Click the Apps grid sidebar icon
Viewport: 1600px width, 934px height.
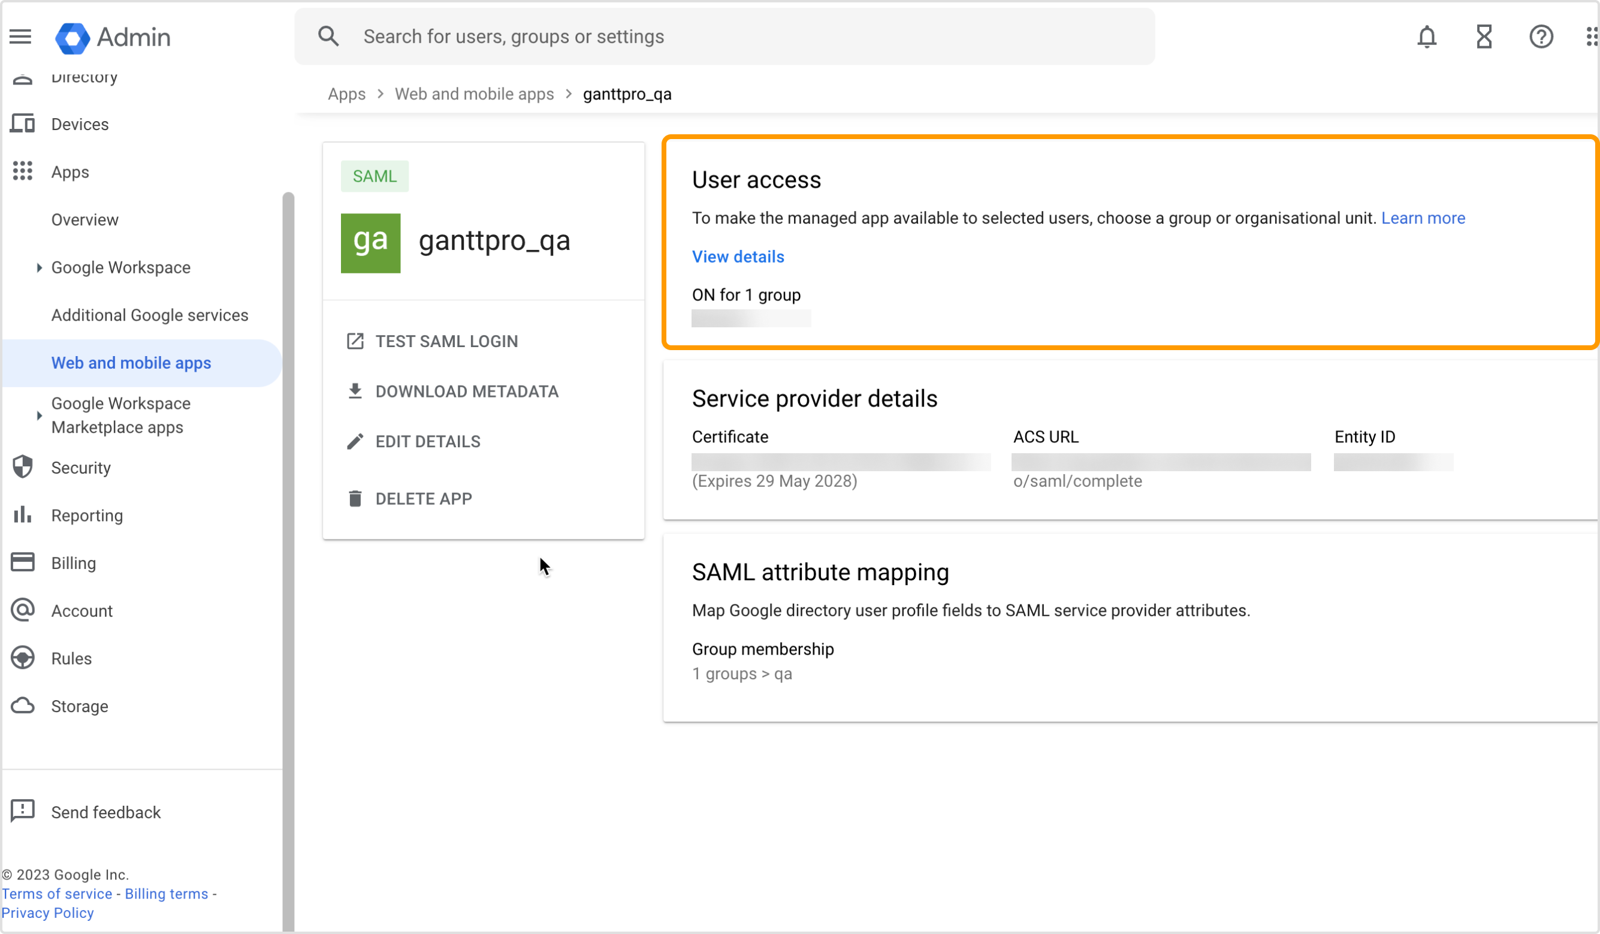coord(23,171)
